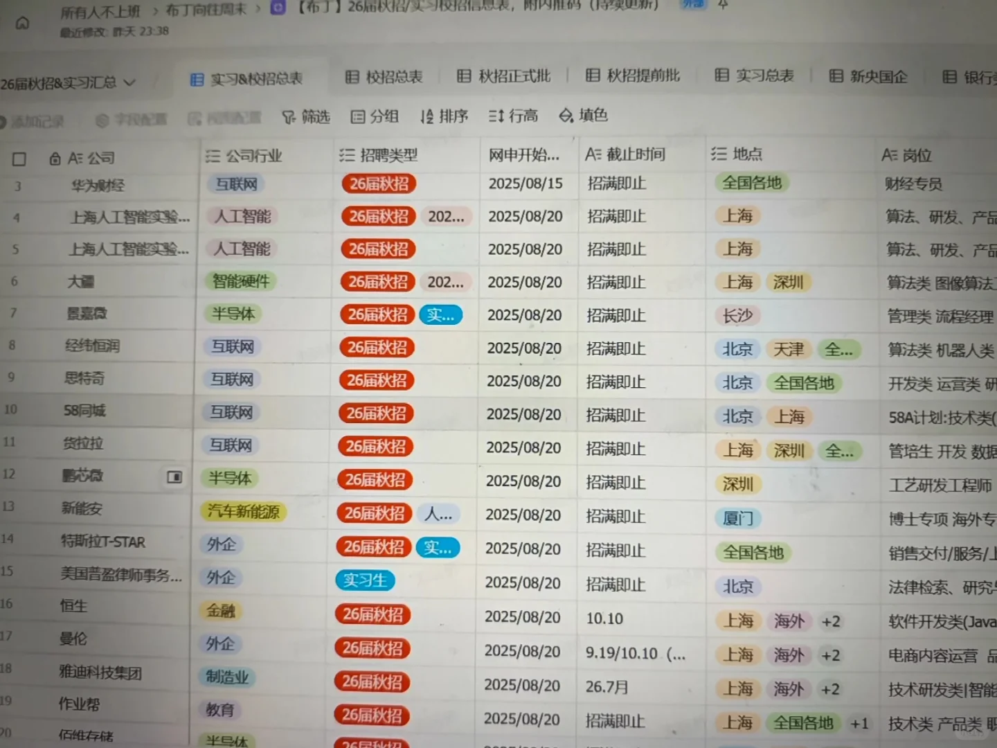Switch to the 新央国企 tab
This screenshot has width=997, height=748.
click(868, 76)
